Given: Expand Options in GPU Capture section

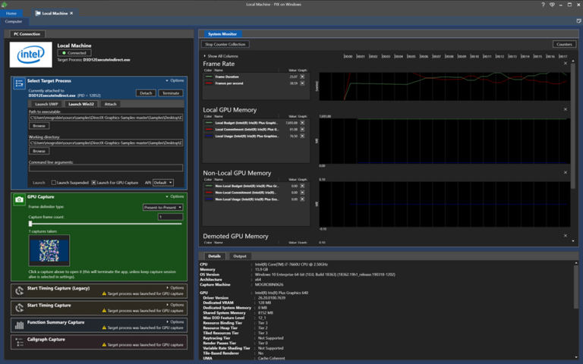Looking at the screenshot, I should (x=175, y=196).
